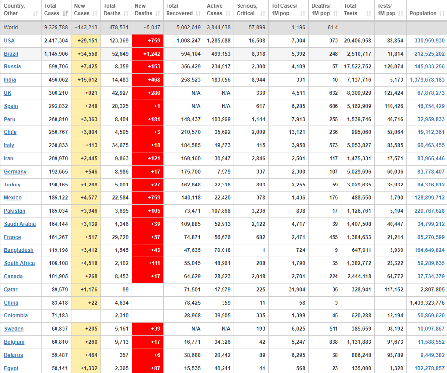Open the Belarus country link
Viewport: 447px width, 373px height.
coord(14,355)
